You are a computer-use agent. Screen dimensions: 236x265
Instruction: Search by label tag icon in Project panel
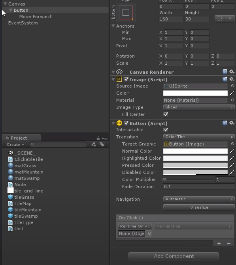(x=102, y=144)
